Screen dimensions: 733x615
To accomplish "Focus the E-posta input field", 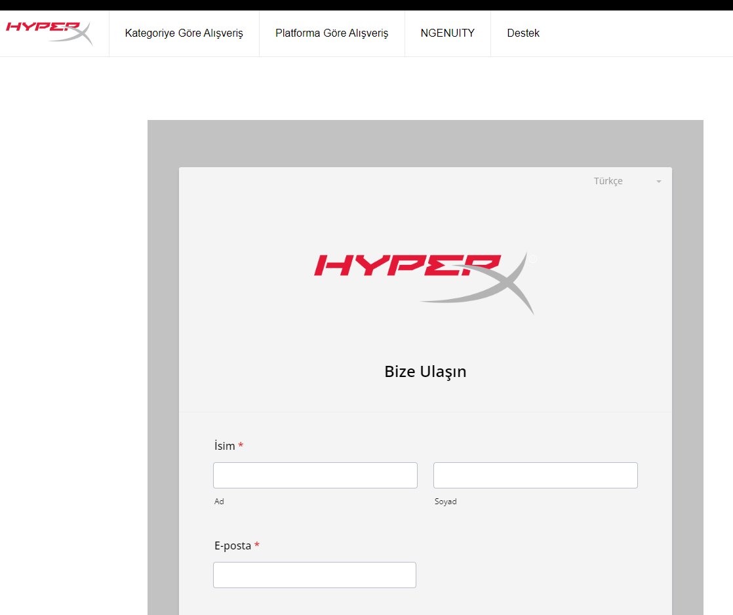I will point(315,575).
